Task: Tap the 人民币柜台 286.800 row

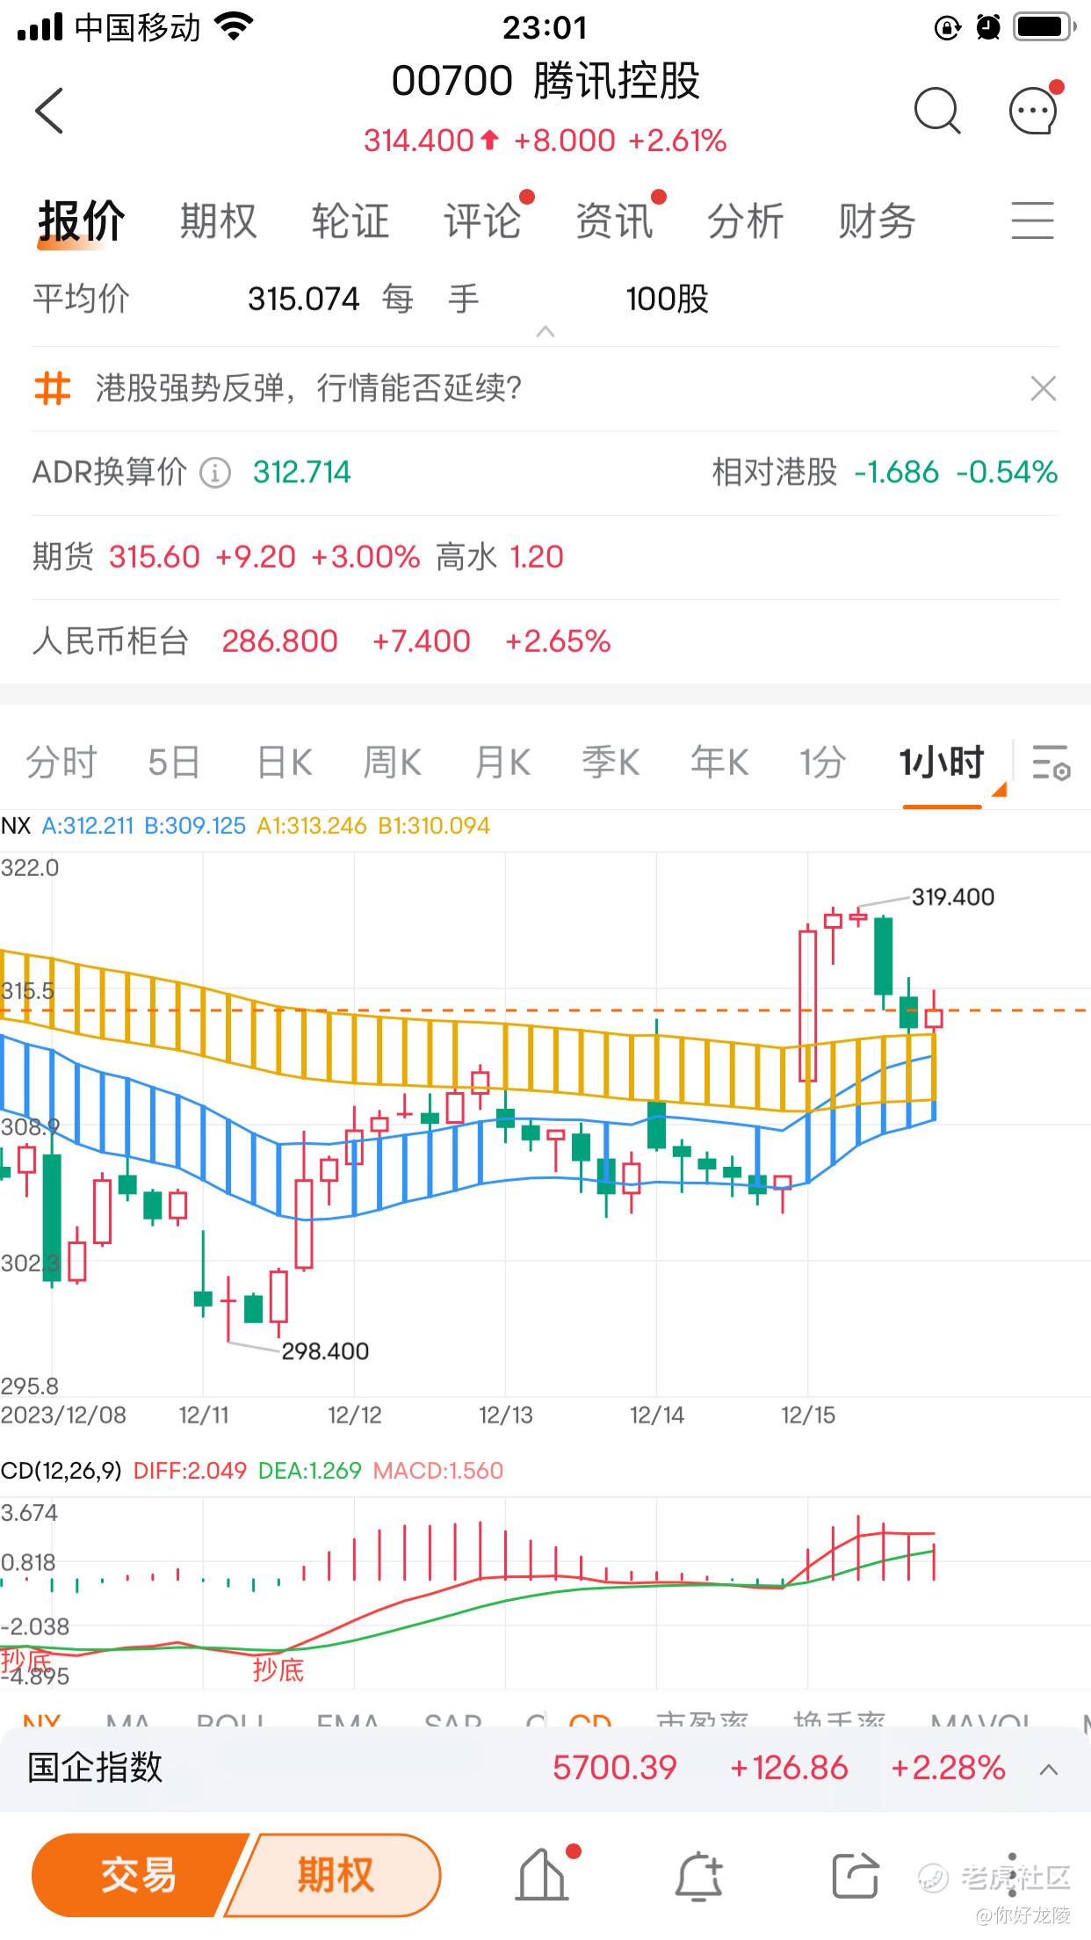Action: [x=545, y=641]
